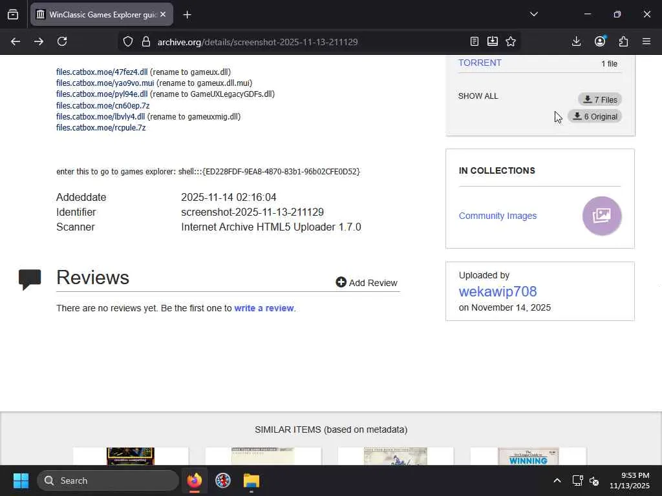Image resolution: width=662 pixels, height=496 pixels.
Task: Go forward to next page
Action: [39, 41]
